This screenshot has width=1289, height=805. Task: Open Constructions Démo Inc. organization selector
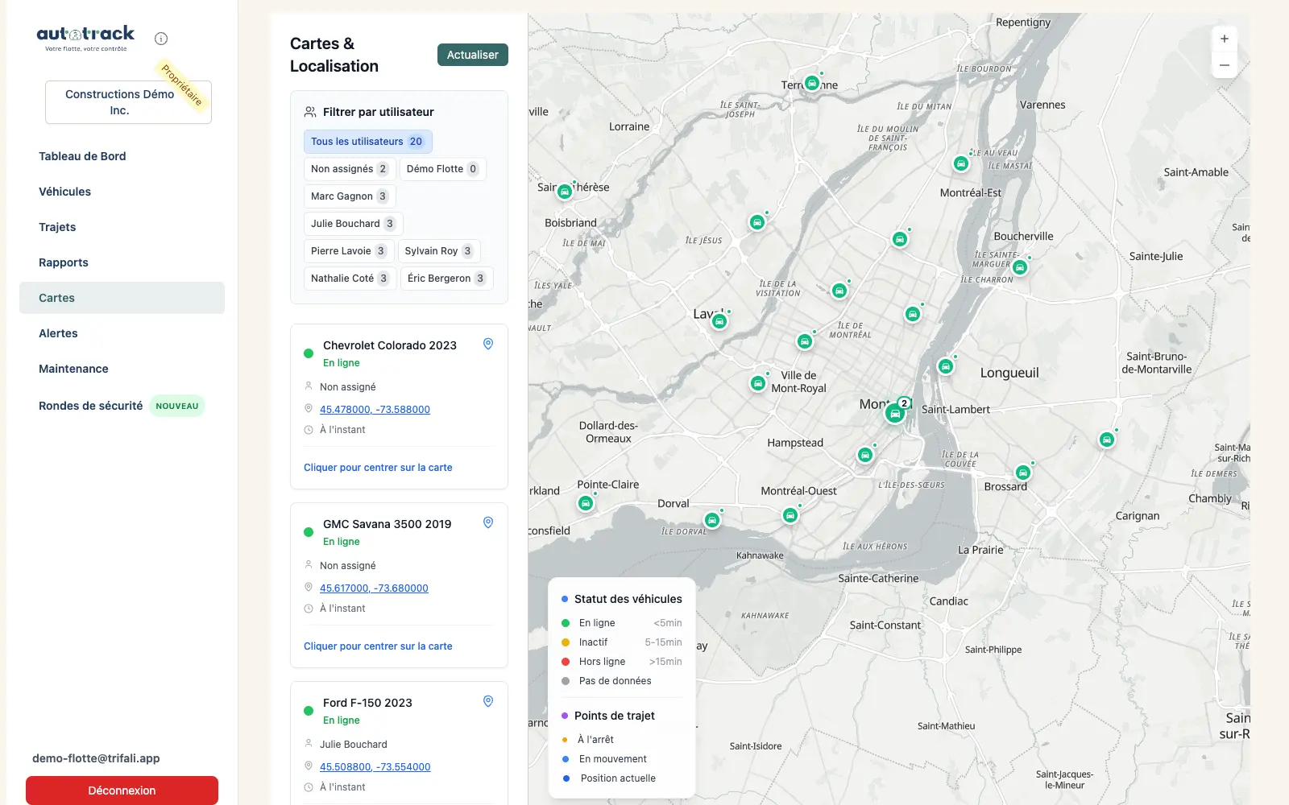coord(128,102)
